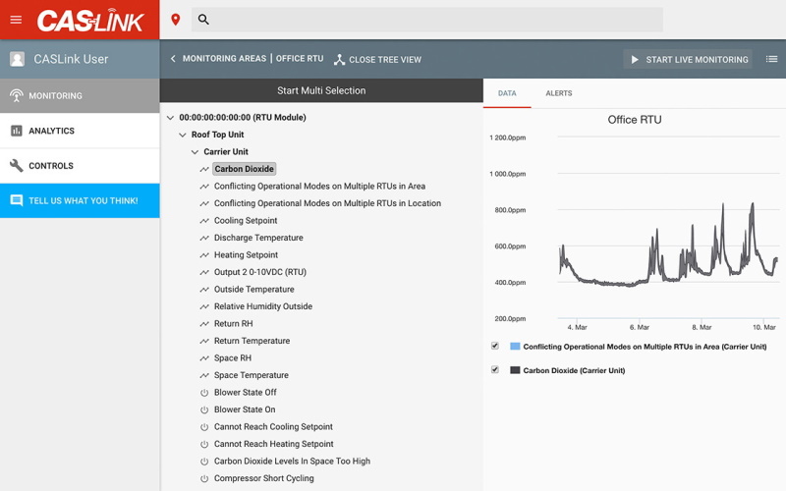
Task: Click the CASLink User avatar icon
Action: point(17,59)
